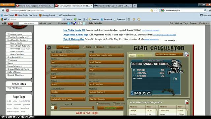This screenshot has height=119, width=211.
Task: Click the AVG toolbar search input field
Action: click(x=36, y=19)
